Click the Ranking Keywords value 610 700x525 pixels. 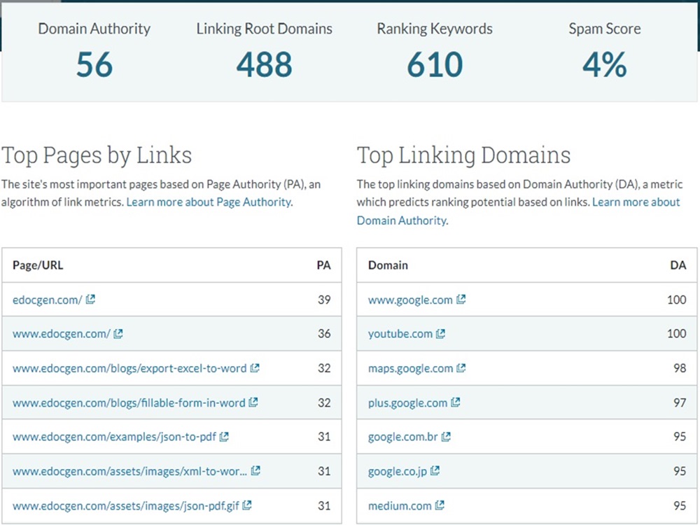click(435, 64)
